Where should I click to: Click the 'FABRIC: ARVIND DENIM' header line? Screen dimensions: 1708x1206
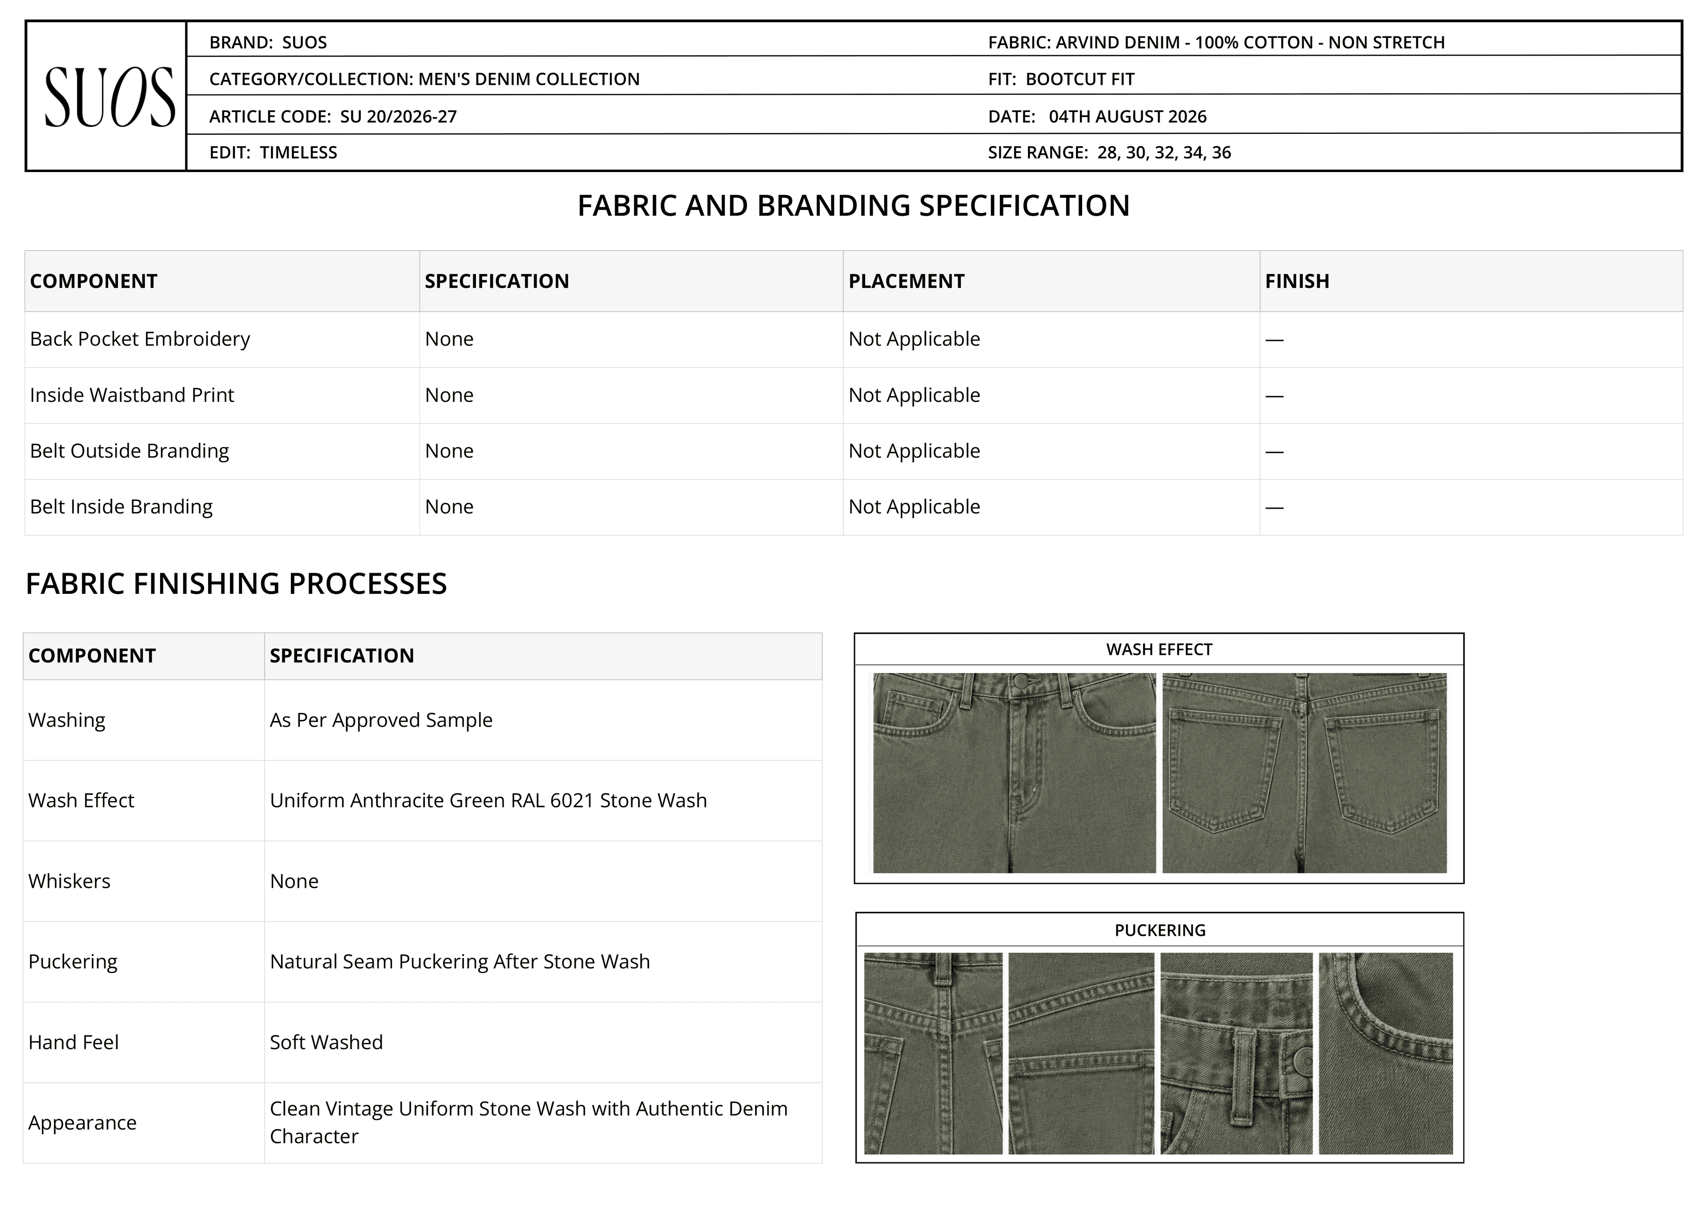pos(1216,42)
